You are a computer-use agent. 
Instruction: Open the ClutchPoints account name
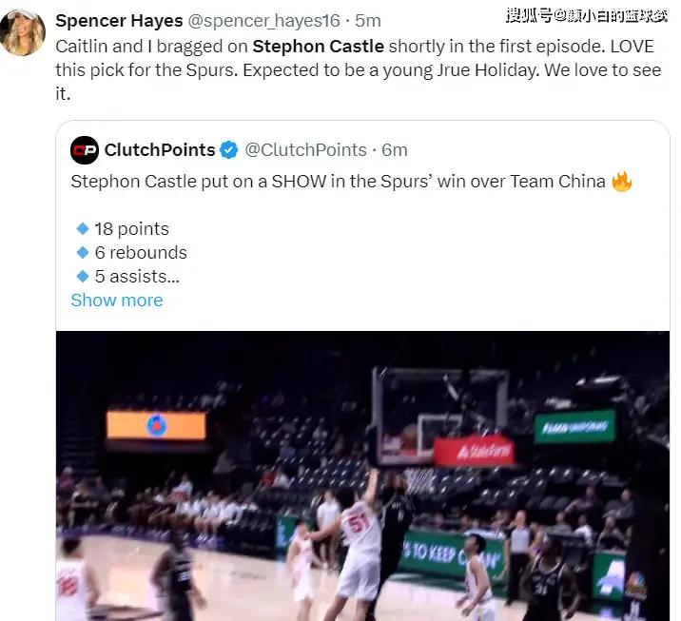click(160, 150)
